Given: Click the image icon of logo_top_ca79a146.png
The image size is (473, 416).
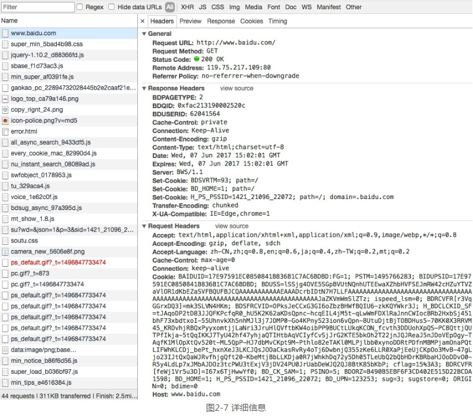Looking at the screenshot, I should coord(5,99).
